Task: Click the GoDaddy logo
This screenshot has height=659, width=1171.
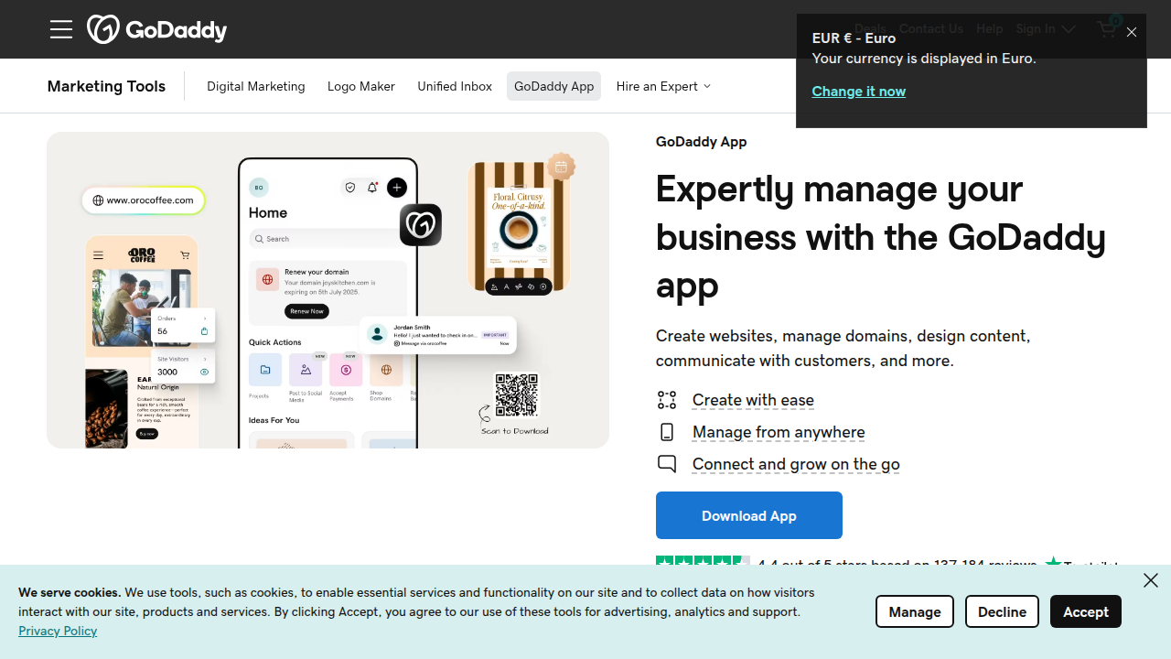Action: [x=156, y=29]
